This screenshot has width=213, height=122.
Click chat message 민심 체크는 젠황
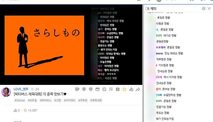click(x=174, y=53)
